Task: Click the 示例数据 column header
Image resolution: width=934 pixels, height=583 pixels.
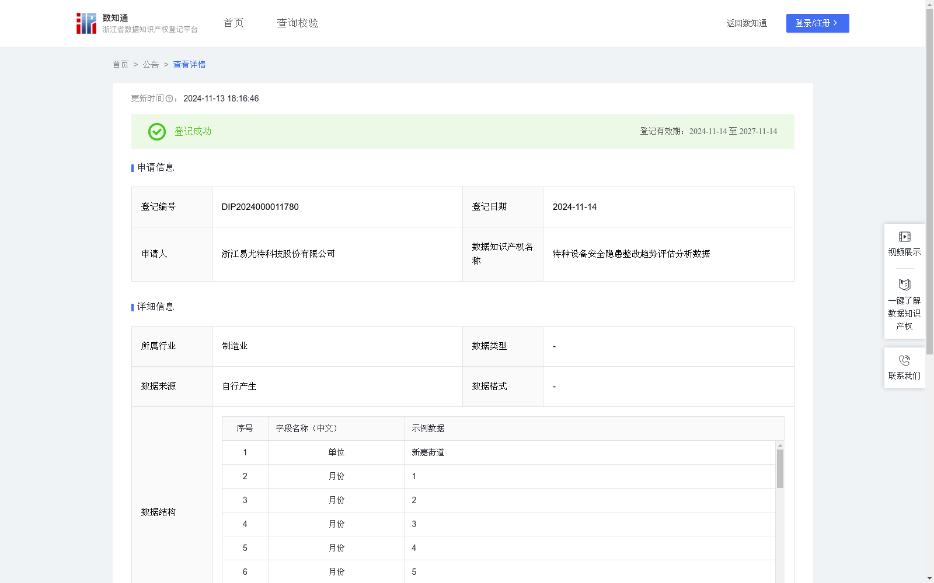Action: tap(594, 429)
